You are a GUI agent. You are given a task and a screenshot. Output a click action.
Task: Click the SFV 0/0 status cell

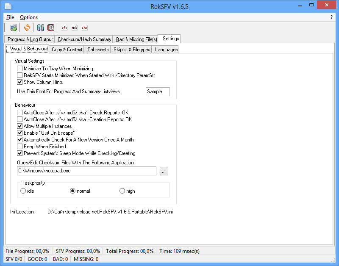click(x=14, y=259)
